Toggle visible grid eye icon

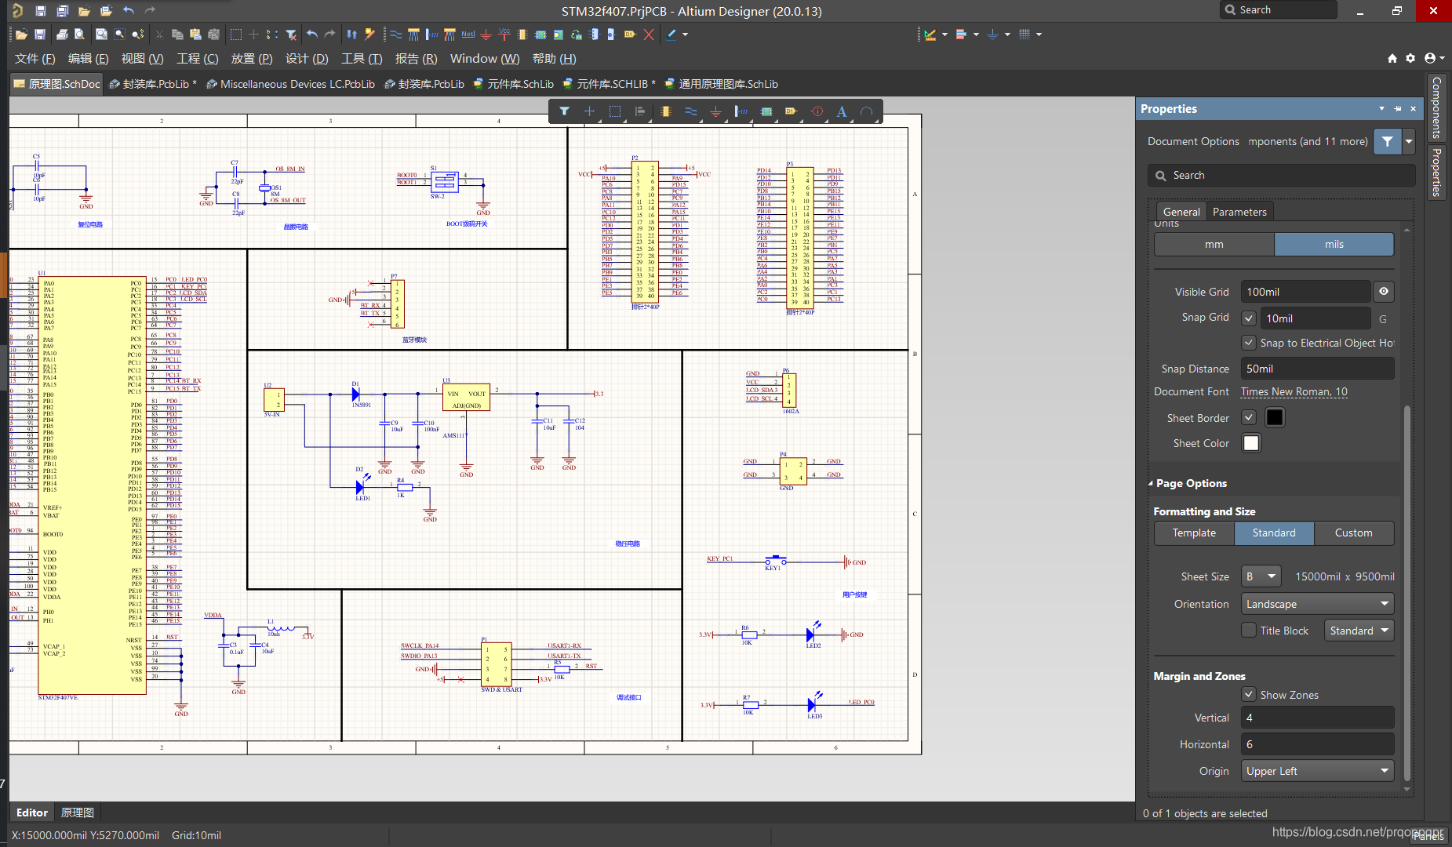(1384, 292)
